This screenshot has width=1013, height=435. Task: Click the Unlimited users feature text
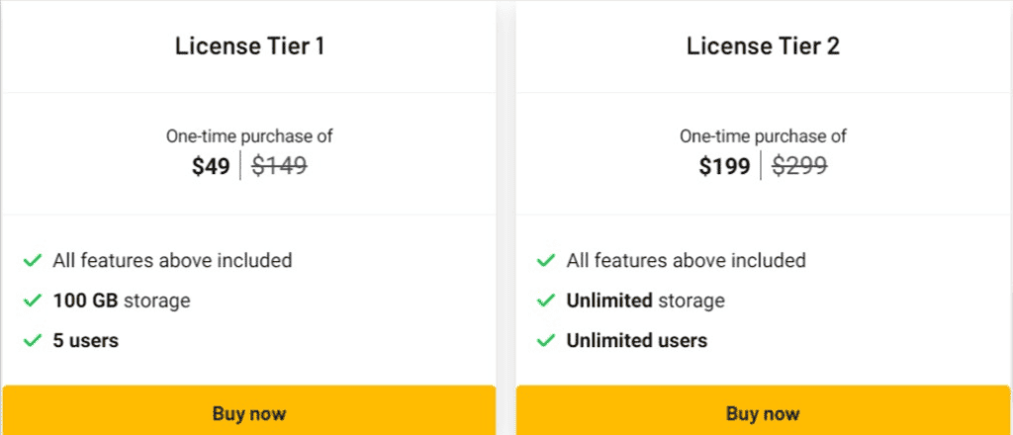tap(636, 341)
